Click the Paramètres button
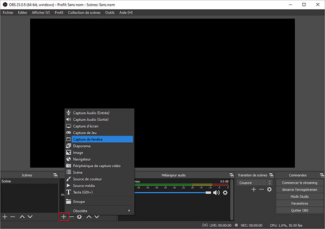Image resolution: width=325 pixels, height=229 pixels. (x=300, y=204)
